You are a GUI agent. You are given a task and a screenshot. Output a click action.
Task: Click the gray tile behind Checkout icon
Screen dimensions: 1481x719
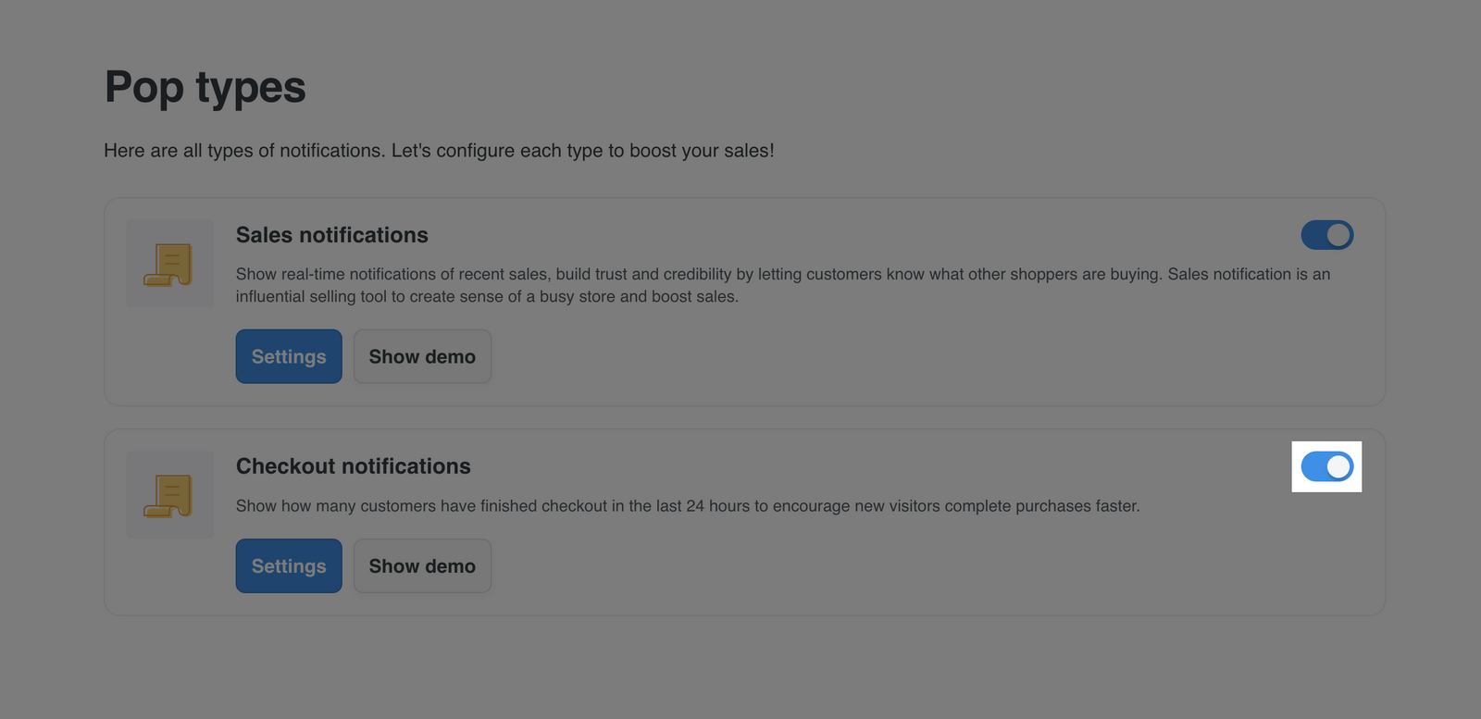(169, 495)
